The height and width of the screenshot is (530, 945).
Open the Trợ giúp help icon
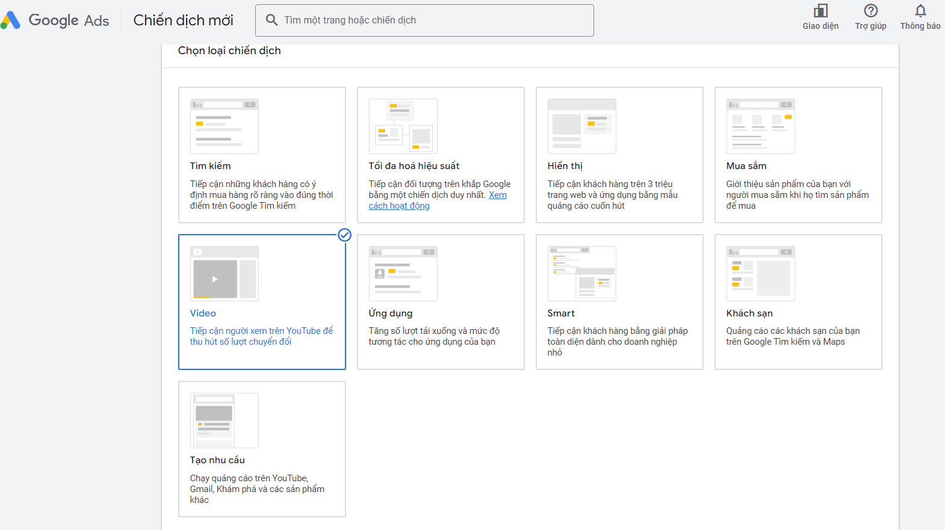click(x=870, y=11)
